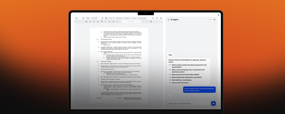The width and height of the screenshot is (285, 114).
Task: Switch to the Shapes tab
Action: (x=127, y=18)
